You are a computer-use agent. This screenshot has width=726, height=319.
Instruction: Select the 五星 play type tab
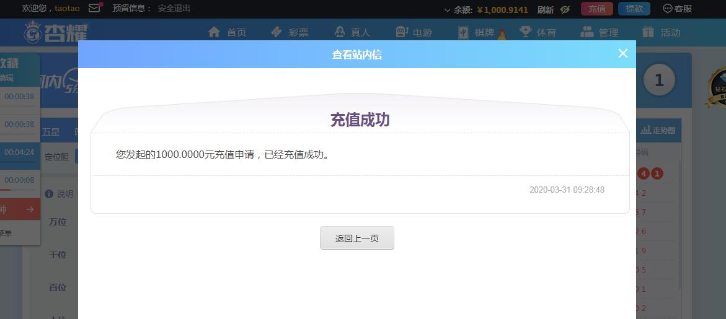tap(51, 132)
